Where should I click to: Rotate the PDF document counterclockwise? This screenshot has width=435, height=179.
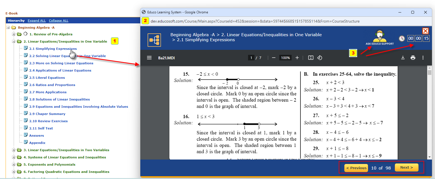[320, 58]
